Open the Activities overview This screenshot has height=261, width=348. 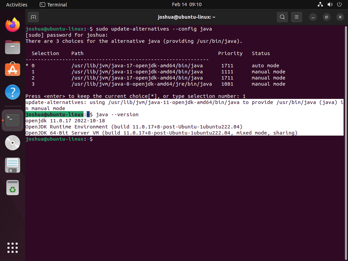click(x=17, y=4)
